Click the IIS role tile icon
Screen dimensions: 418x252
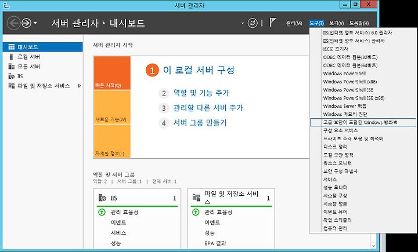102,198
